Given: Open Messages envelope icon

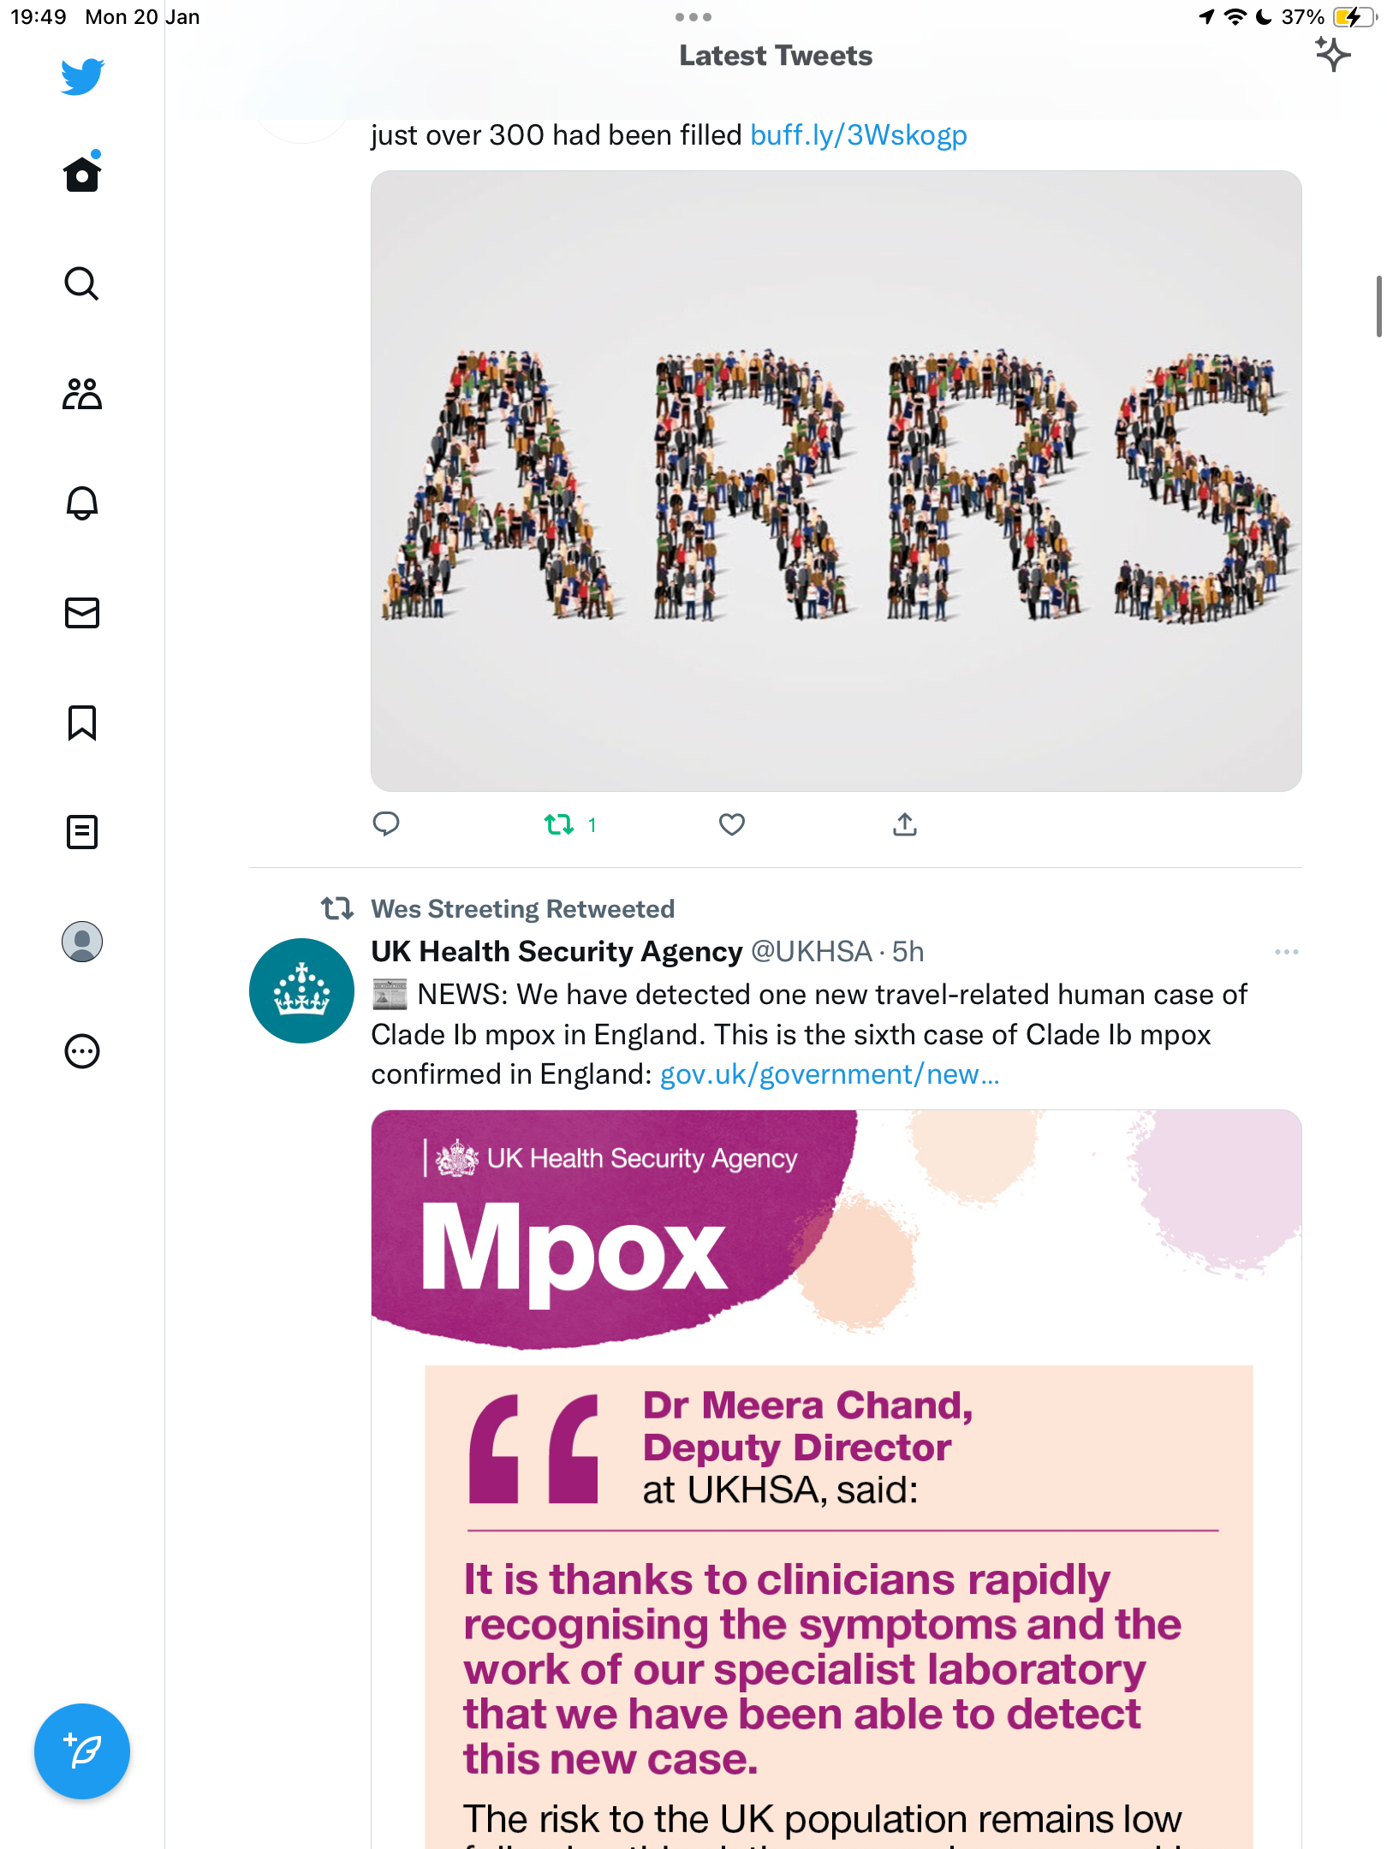Looking at the screenshot, I should 82,613.
